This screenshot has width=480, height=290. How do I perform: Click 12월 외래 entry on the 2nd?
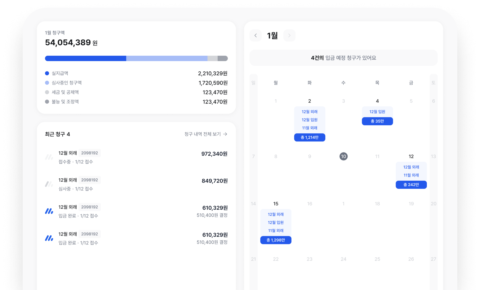pyautogui.click(x=310, y=112)
